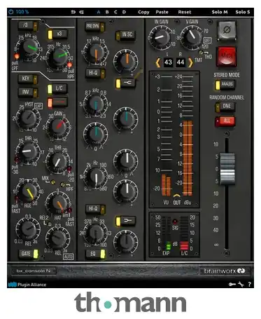Click Solo S button
Image resolution: width=261 pixels, height=319 pixels.
[x=243, y=12]
